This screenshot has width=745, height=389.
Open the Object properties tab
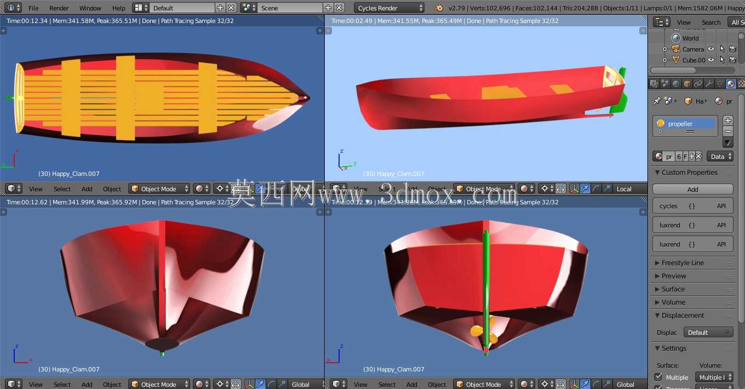687,84
